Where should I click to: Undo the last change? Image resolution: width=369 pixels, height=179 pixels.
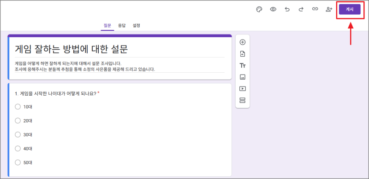click(287, 9)
